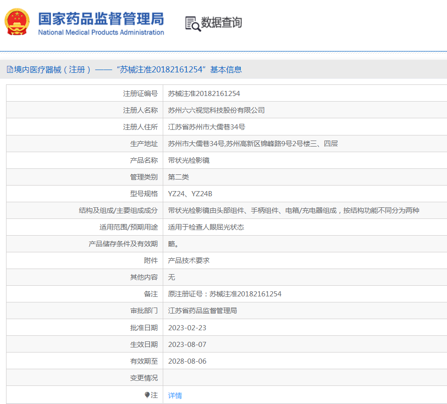Open the 数据查询 search icon
447x404 pixels.
pyautogui.click(x=193, y=24)
